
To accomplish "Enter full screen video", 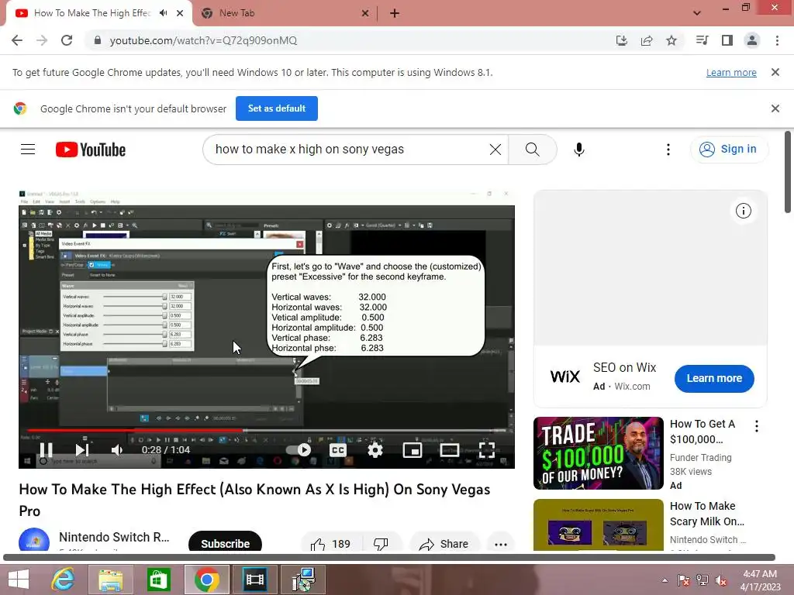I will [487, 450].
